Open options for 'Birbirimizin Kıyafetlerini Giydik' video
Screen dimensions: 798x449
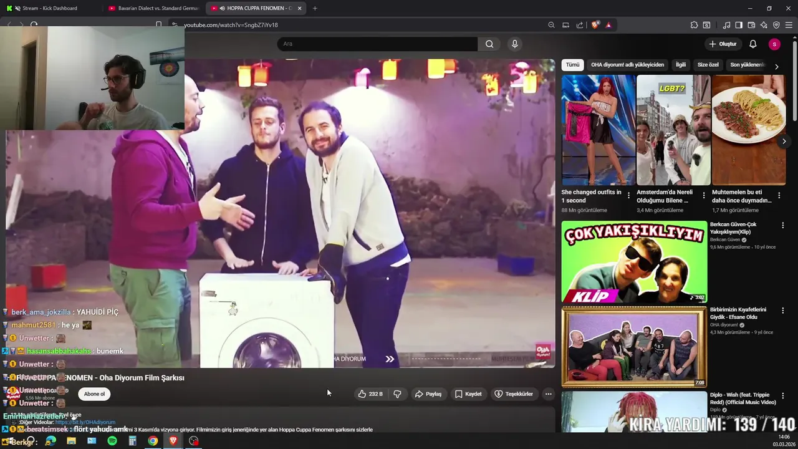[x=782, y=311]
